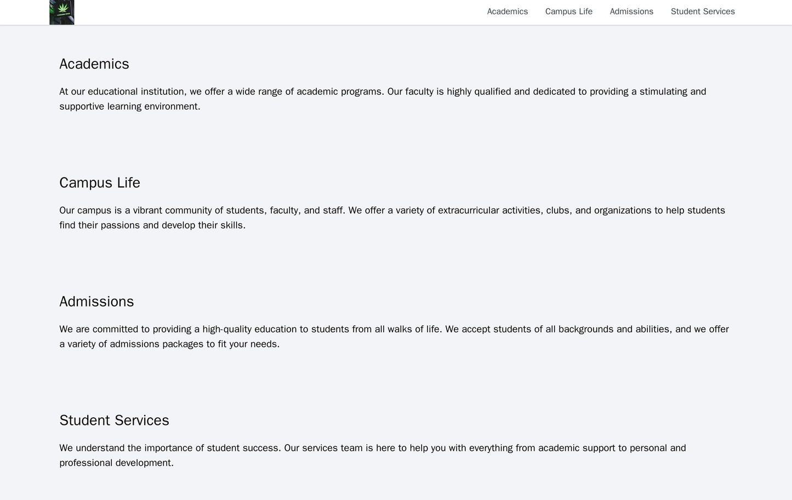The image size is (792, 500).
Task: Open the Academics navigation link
Action: 507,12
